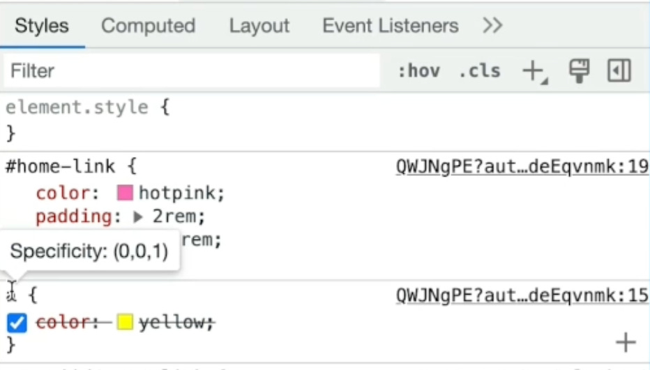Screen dimensions: 650x370
Task: Open the Computed tab
Action: (149, 26)
